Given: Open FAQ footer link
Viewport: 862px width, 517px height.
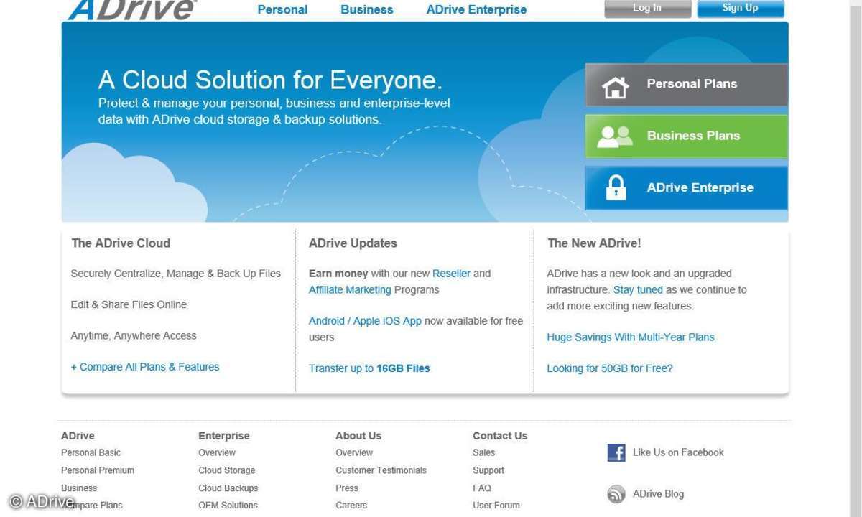Looking at the screenshot, I should tap(482, 488).
